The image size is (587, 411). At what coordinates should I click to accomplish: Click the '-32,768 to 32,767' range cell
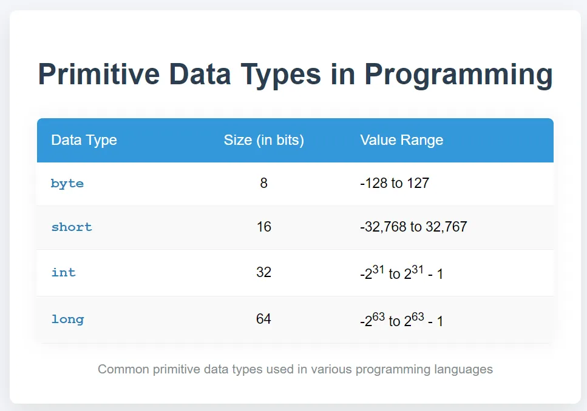413,227
